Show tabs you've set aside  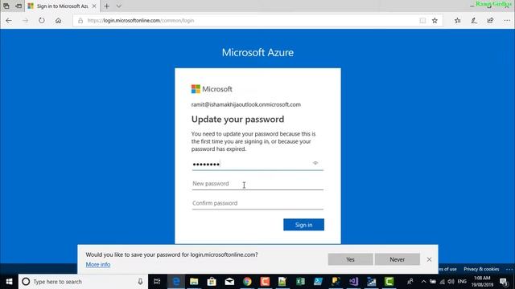[6, 6]
